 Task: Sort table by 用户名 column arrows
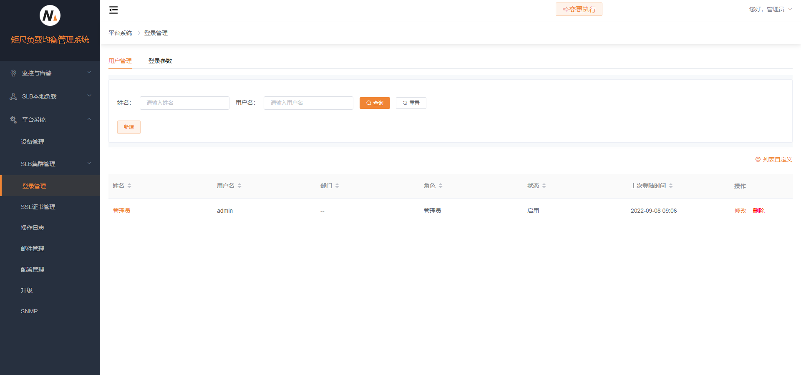(239, 186)
